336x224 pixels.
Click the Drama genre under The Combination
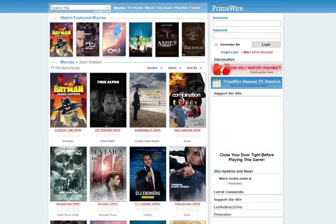[x=187, y=141]
